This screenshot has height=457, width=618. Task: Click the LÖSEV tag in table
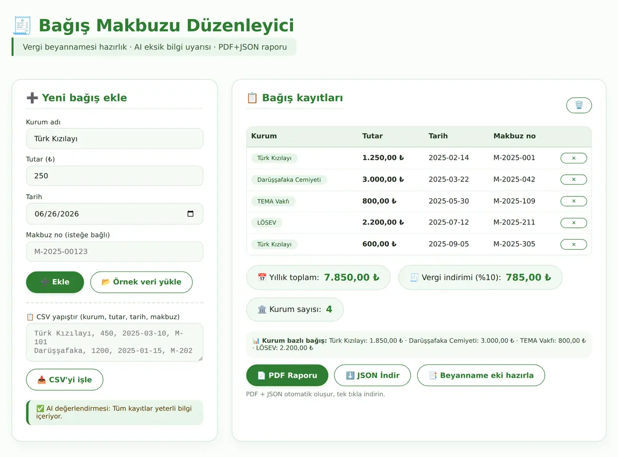tap(267, 223)
